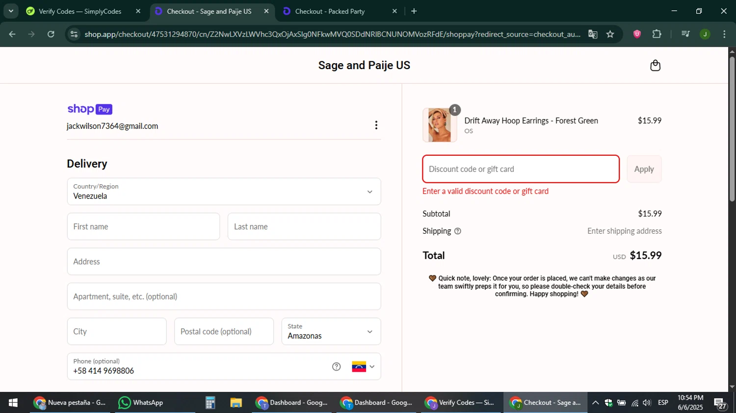
Task: Open Chrome's three-dot menu
Action: click(x=724, y=34)
